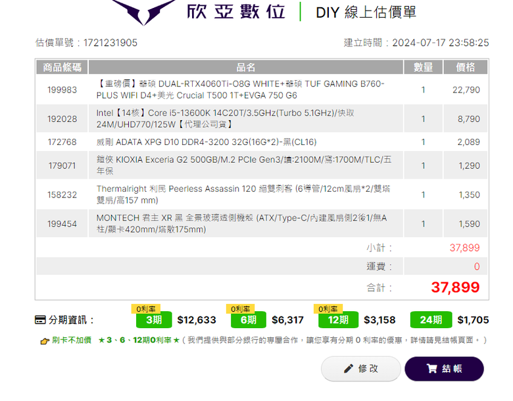Click the 估價單號 1721231905 text

[x=86, y=43]
